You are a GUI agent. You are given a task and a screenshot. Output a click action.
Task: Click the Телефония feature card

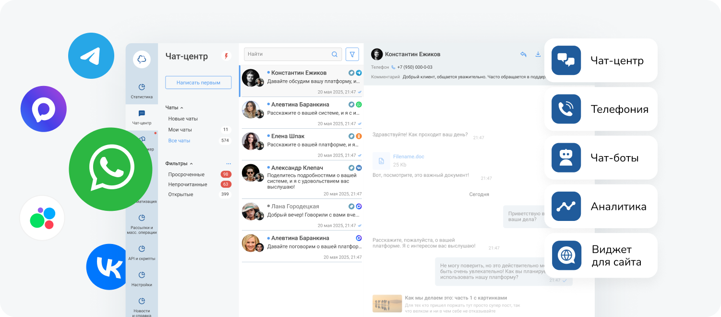coord(601,109)
